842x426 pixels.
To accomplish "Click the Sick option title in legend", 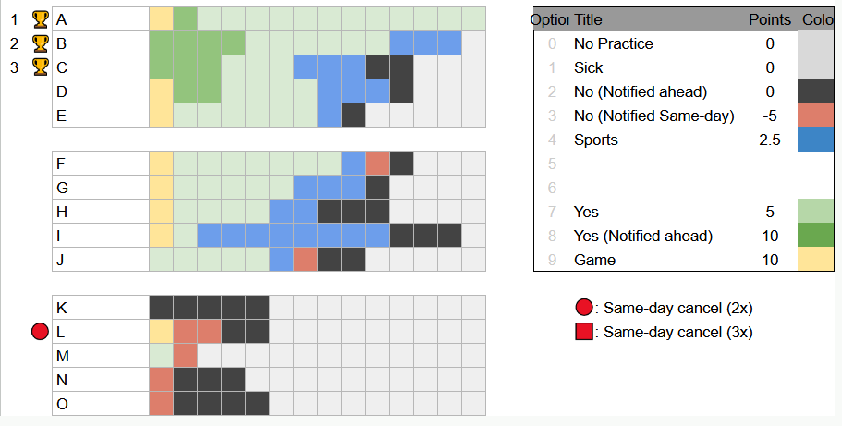I will (589, 67).
